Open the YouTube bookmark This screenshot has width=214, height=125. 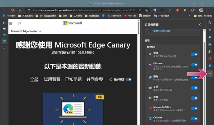click(x=130, y=16)
